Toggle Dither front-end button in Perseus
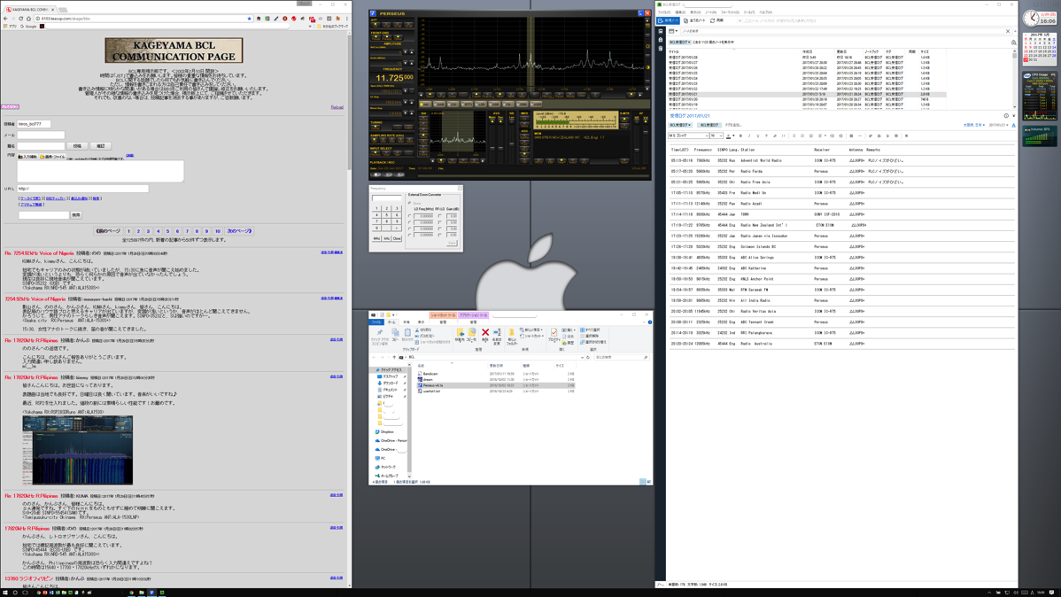 (398, 38)
